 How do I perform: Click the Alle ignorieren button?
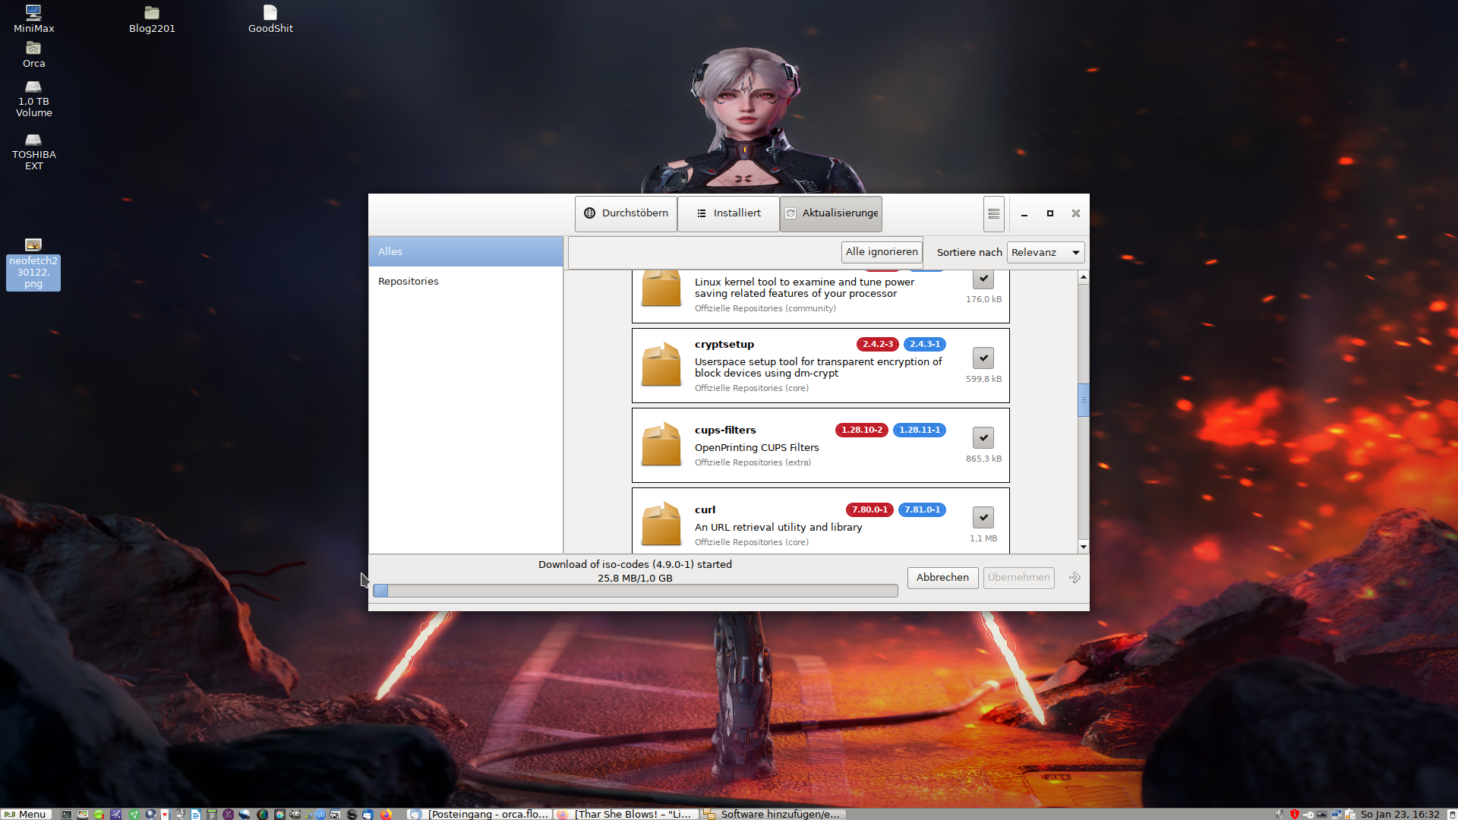tap(882, 252)
